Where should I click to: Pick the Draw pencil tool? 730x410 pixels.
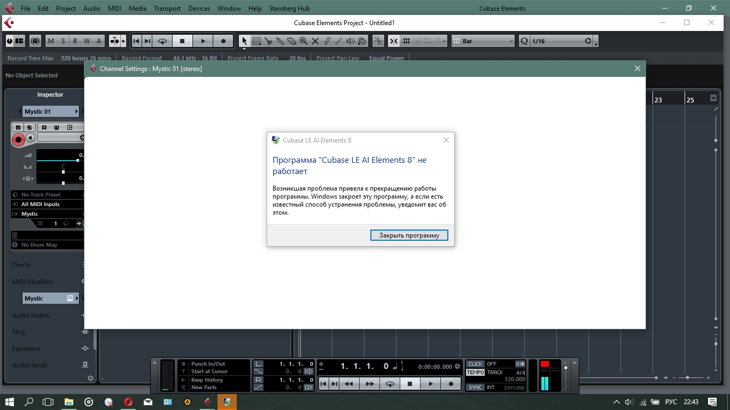point(327,41)
